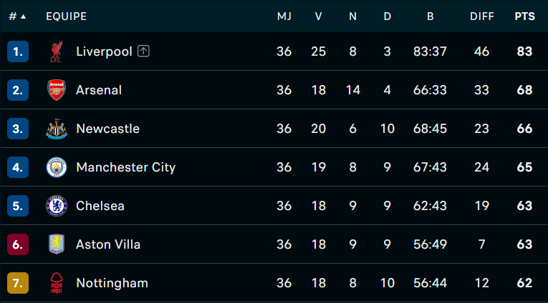The width and height of the screenshot is (548, 303).
Task: Sort the table by the # rank column
Action: [17, 16]
